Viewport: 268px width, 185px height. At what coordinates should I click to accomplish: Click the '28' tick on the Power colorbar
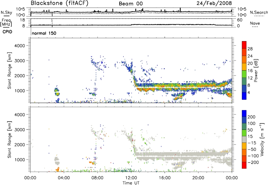point(250,49)
